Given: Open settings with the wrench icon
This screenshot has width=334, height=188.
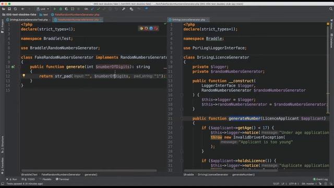Looking at the screenshot, I should point(124,9).
